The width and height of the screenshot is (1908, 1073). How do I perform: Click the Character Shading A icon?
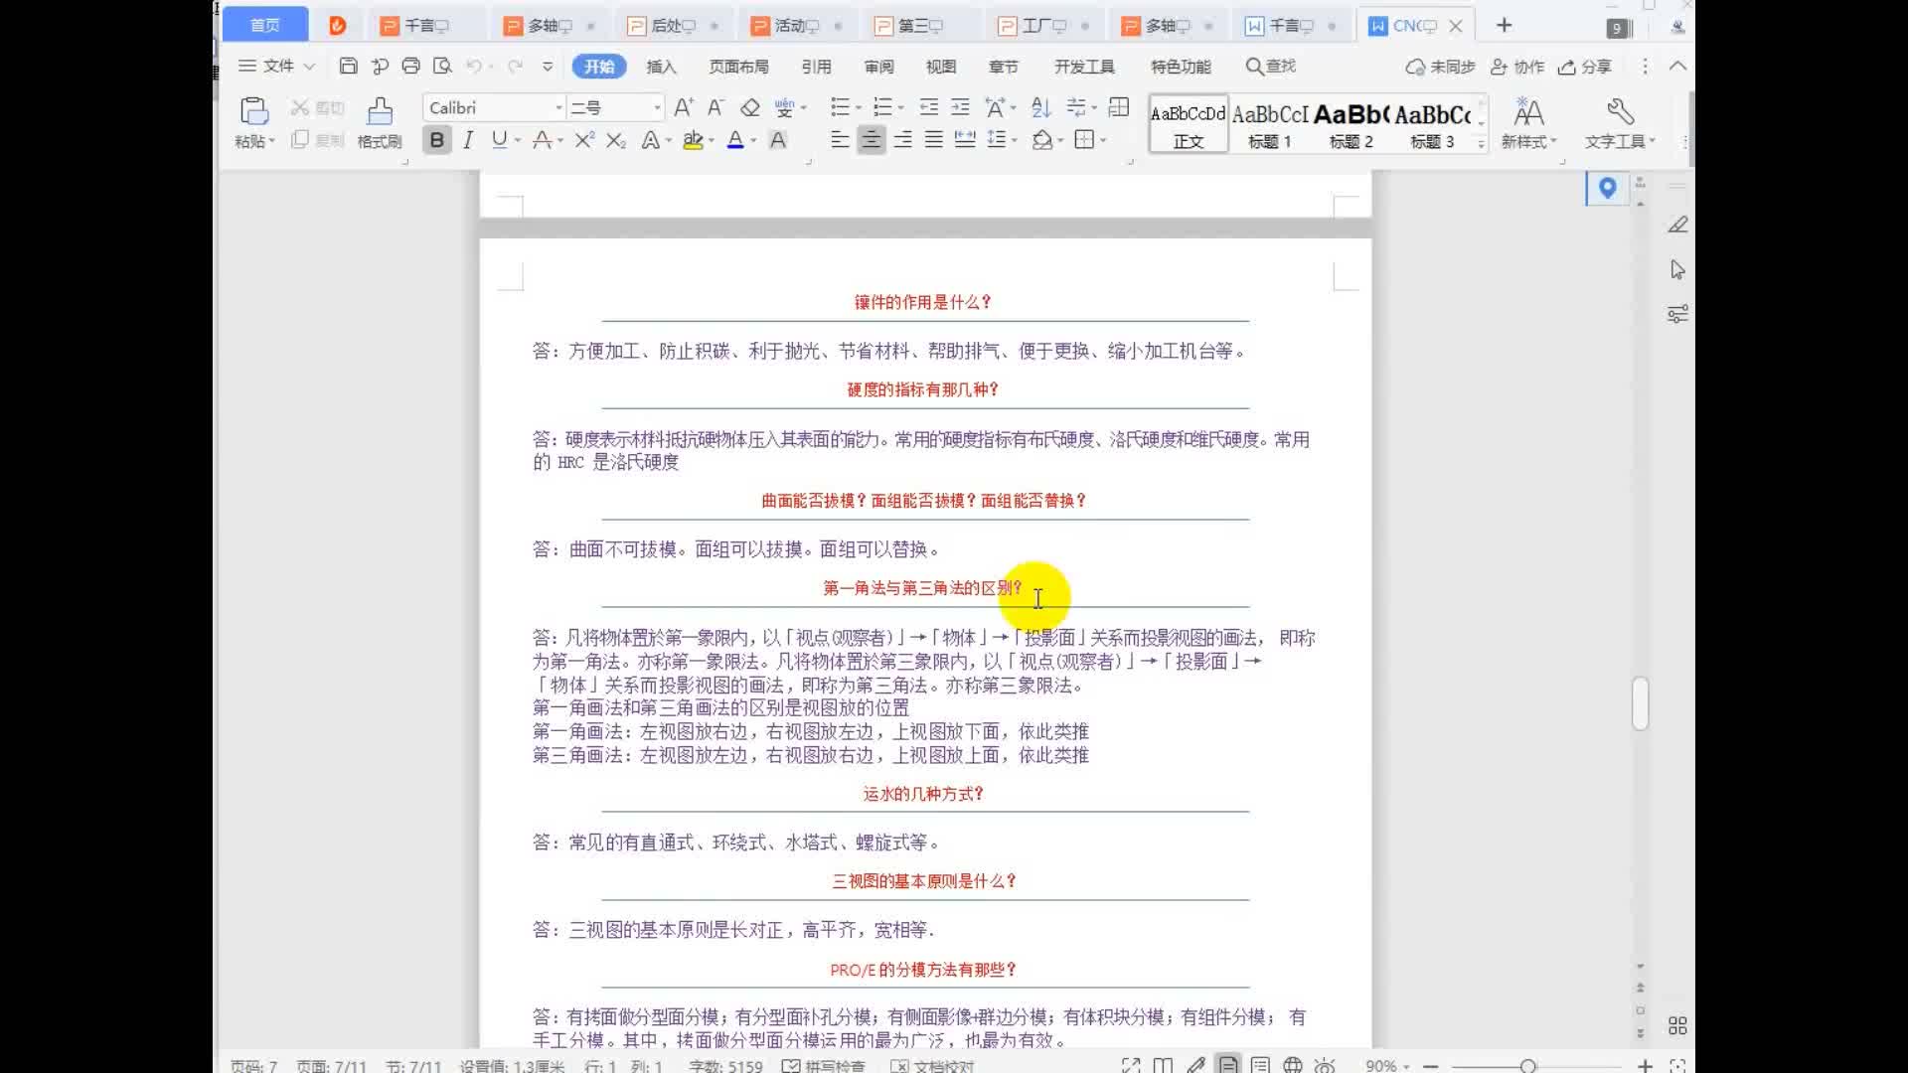pyautogui.click(x=778, y=140)
